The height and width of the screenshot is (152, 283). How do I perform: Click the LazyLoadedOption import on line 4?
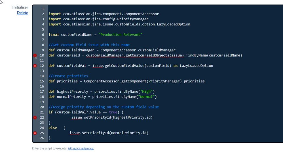click(x=119, y=24)
